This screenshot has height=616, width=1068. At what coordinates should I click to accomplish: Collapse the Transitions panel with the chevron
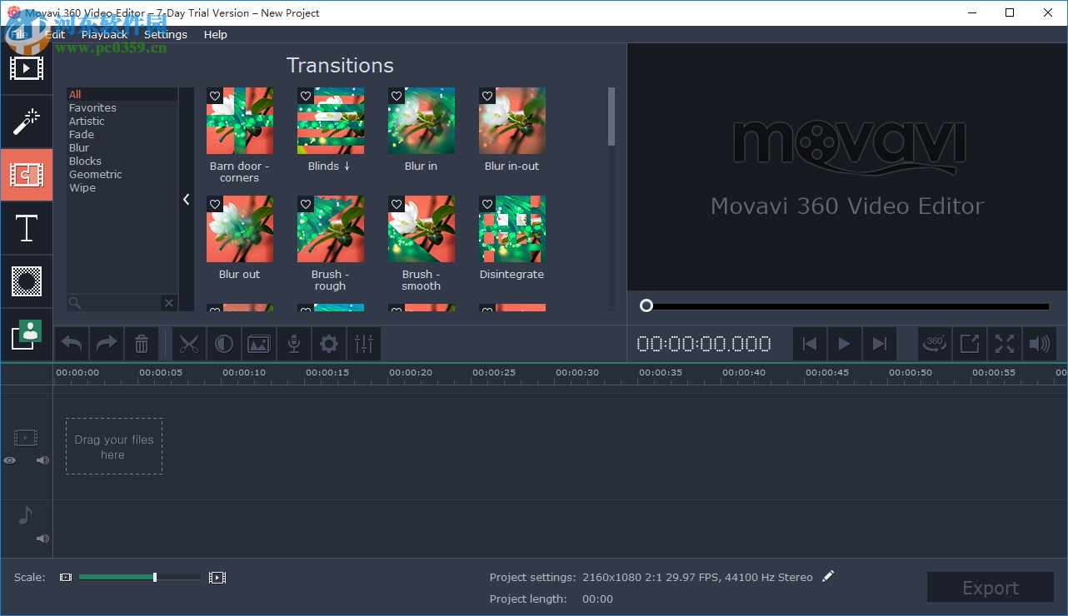click(186, 200)
